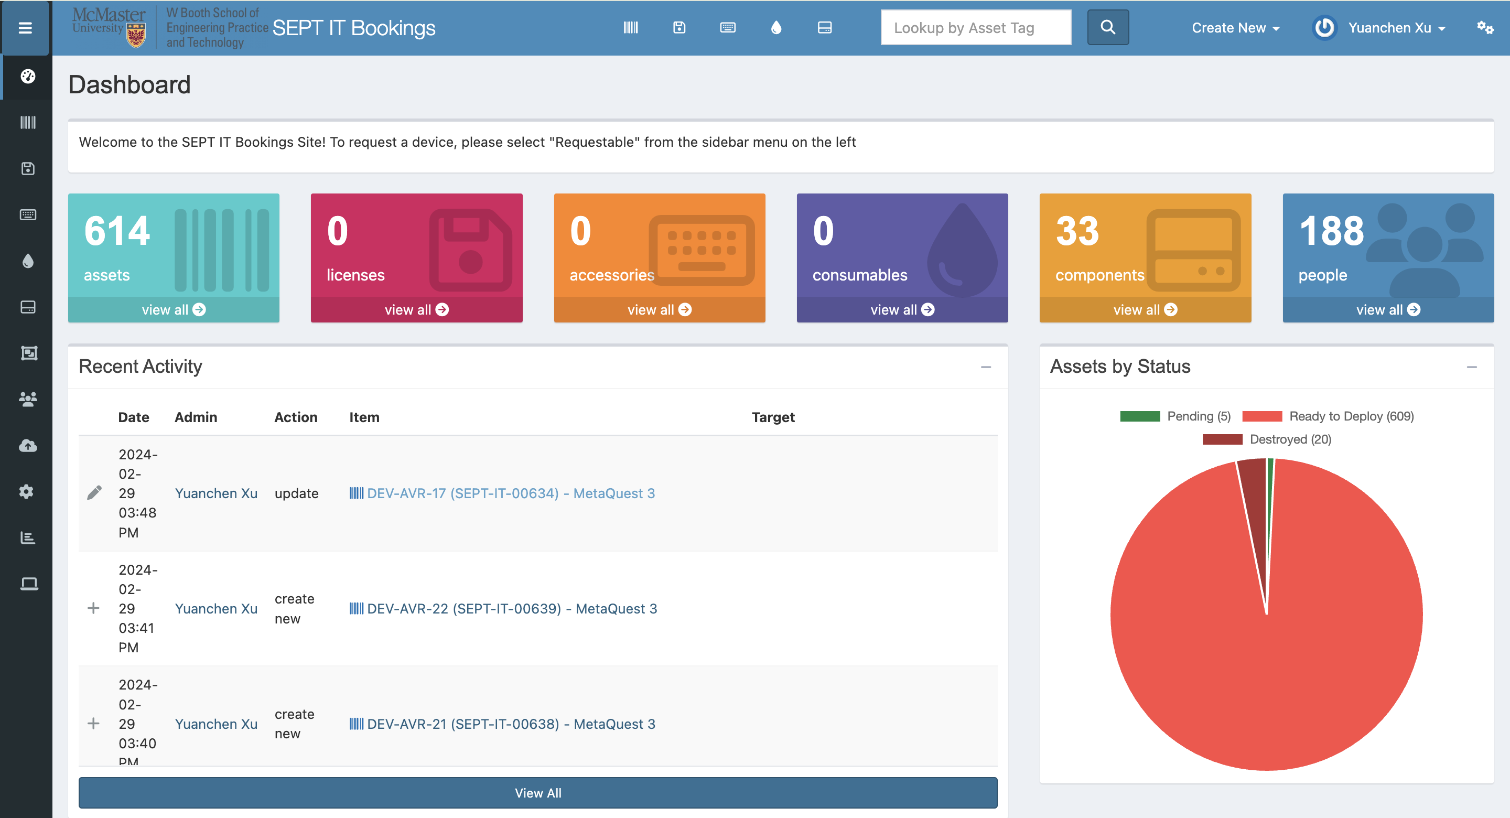Collapse the Recent Activity panel
This screenshot has width=1510, height=818.
[985, 367]
